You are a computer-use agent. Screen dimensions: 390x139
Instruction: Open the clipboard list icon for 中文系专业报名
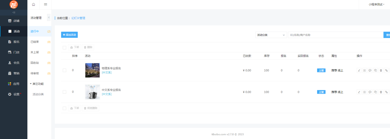pyautogui.click(x=365, y=92)
